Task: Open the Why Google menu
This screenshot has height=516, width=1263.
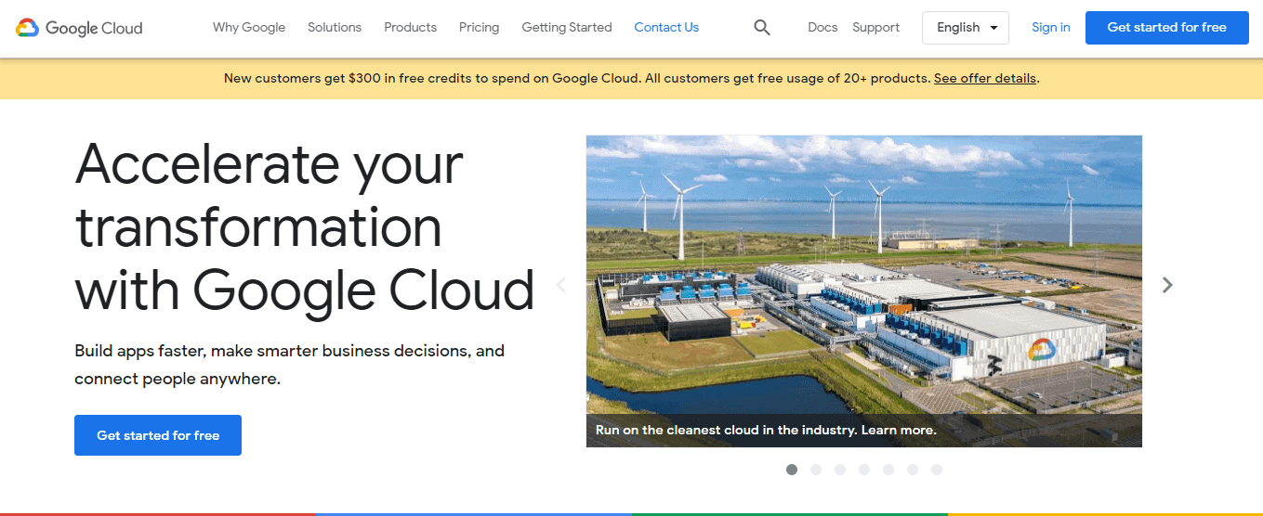Action: click(x=249, y=28)
